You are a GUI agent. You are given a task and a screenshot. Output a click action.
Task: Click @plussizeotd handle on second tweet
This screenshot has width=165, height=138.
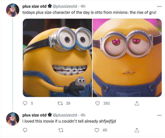(65, 115)
